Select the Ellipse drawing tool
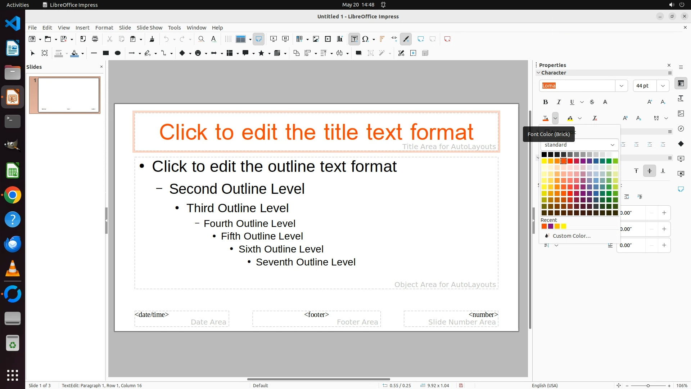 point(117,53)
